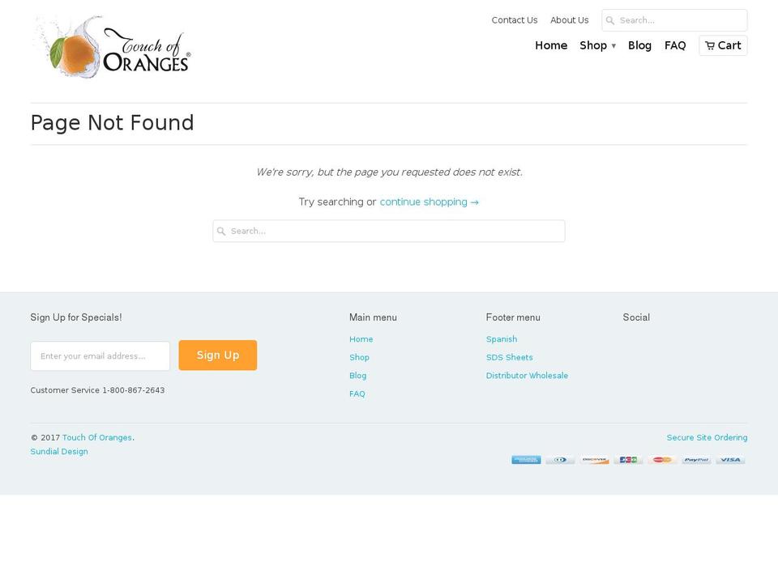Click the Diners Club payment icon
This screenshot has width=778, height=583.
coord(560,460)
